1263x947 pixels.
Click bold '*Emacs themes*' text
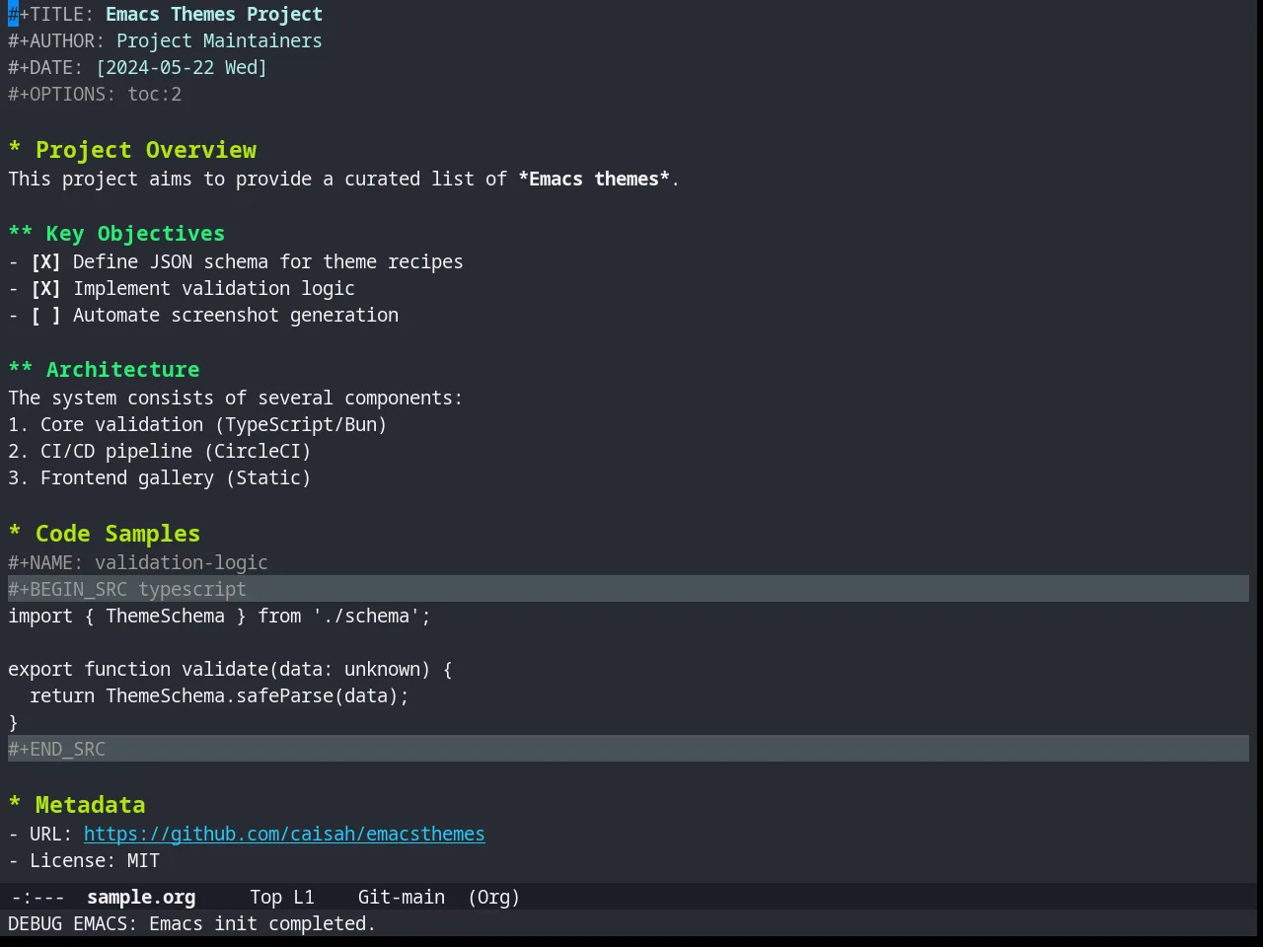594,179
